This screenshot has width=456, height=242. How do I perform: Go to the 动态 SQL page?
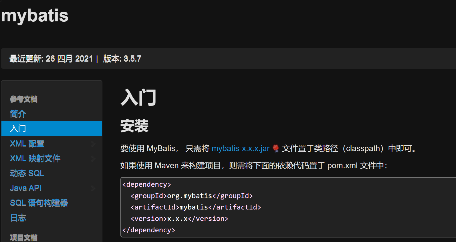[x=27, y=173]
